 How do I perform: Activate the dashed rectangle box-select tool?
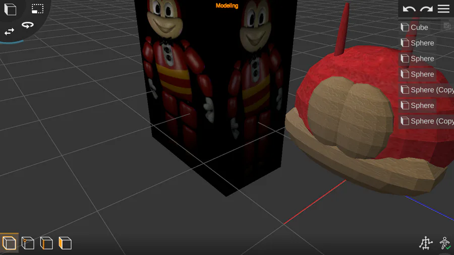coord(38,9)
